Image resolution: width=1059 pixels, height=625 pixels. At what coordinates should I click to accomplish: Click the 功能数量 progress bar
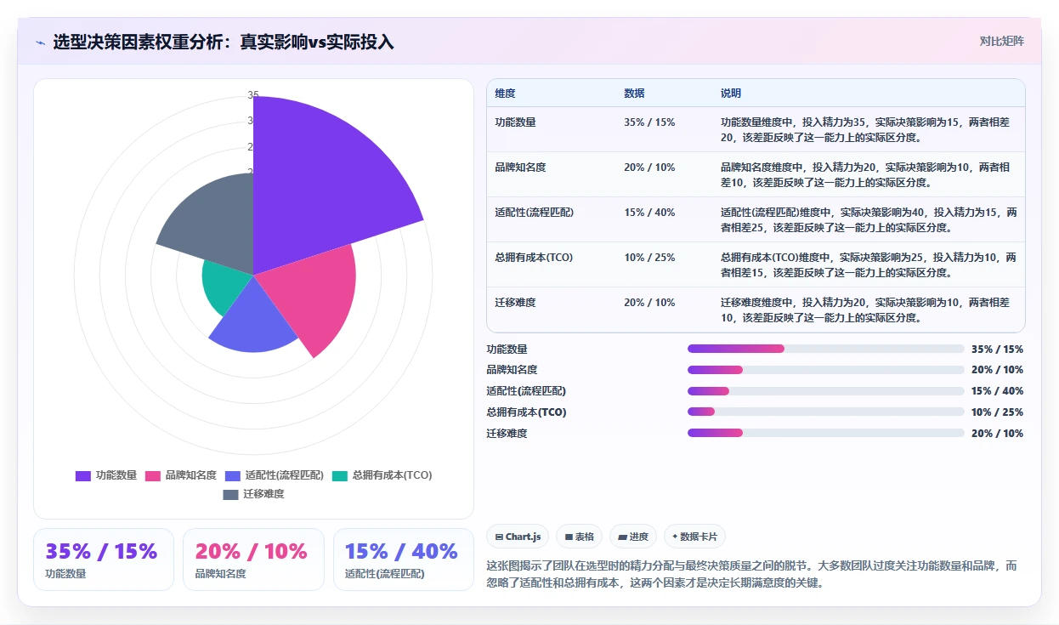(826, 349)
